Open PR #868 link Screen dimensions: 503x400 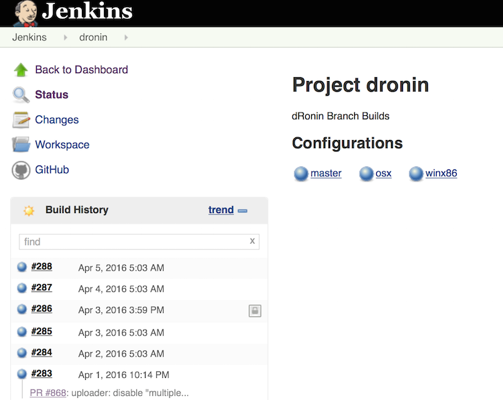[48, 393]
